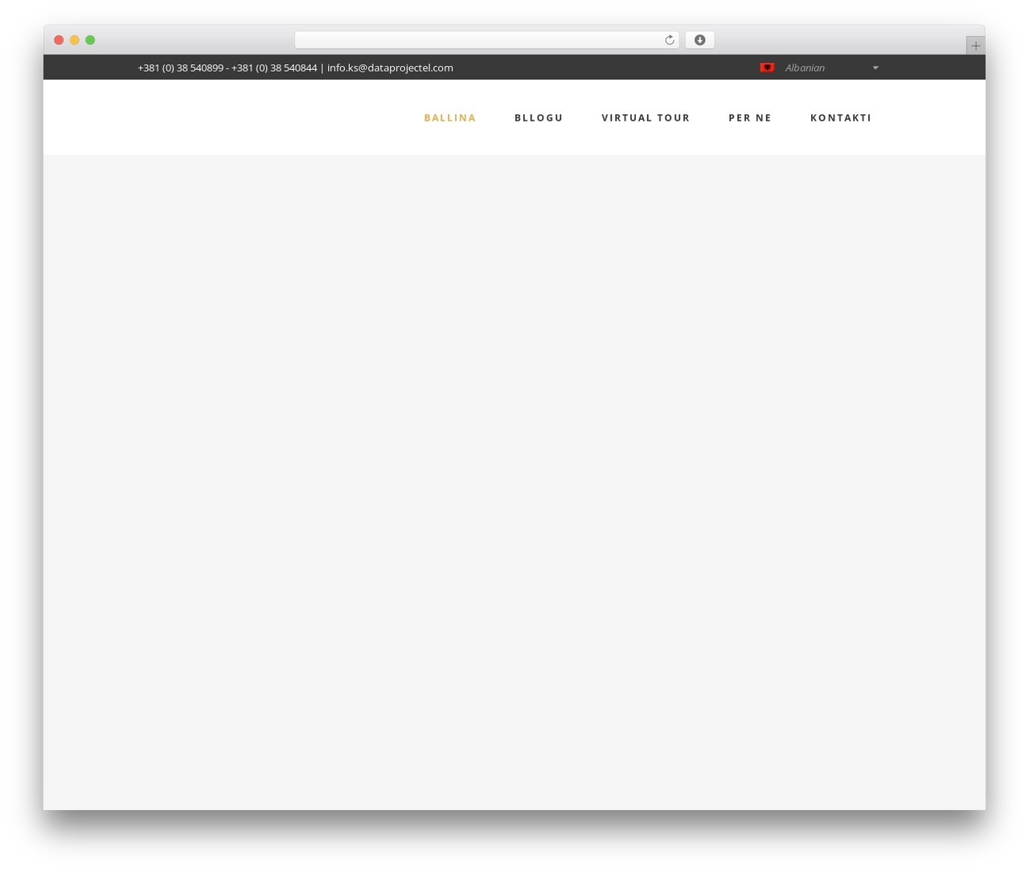Add a new browser tab
The height and width of the screenshot is (872, 1029).
click(x=975, y=46)
